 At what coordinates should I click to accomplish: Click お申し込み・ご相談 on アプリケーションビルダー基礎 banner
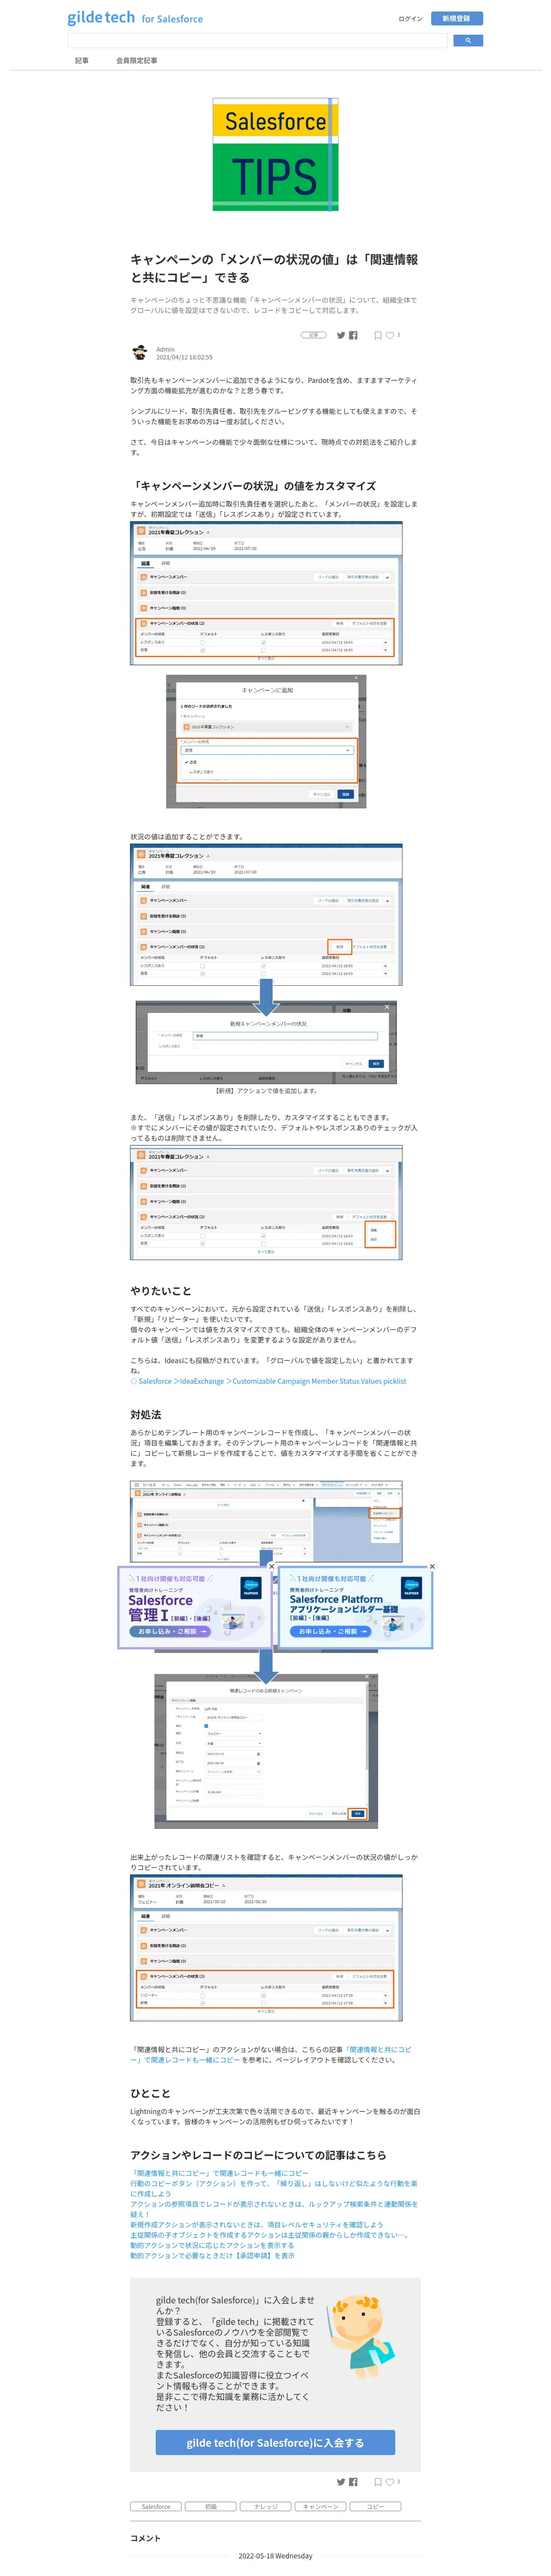pyautogui.click(x=330, y=1631)
